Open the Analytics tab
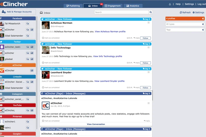Screen dimensions: 206x137 [x=133, y=6]
